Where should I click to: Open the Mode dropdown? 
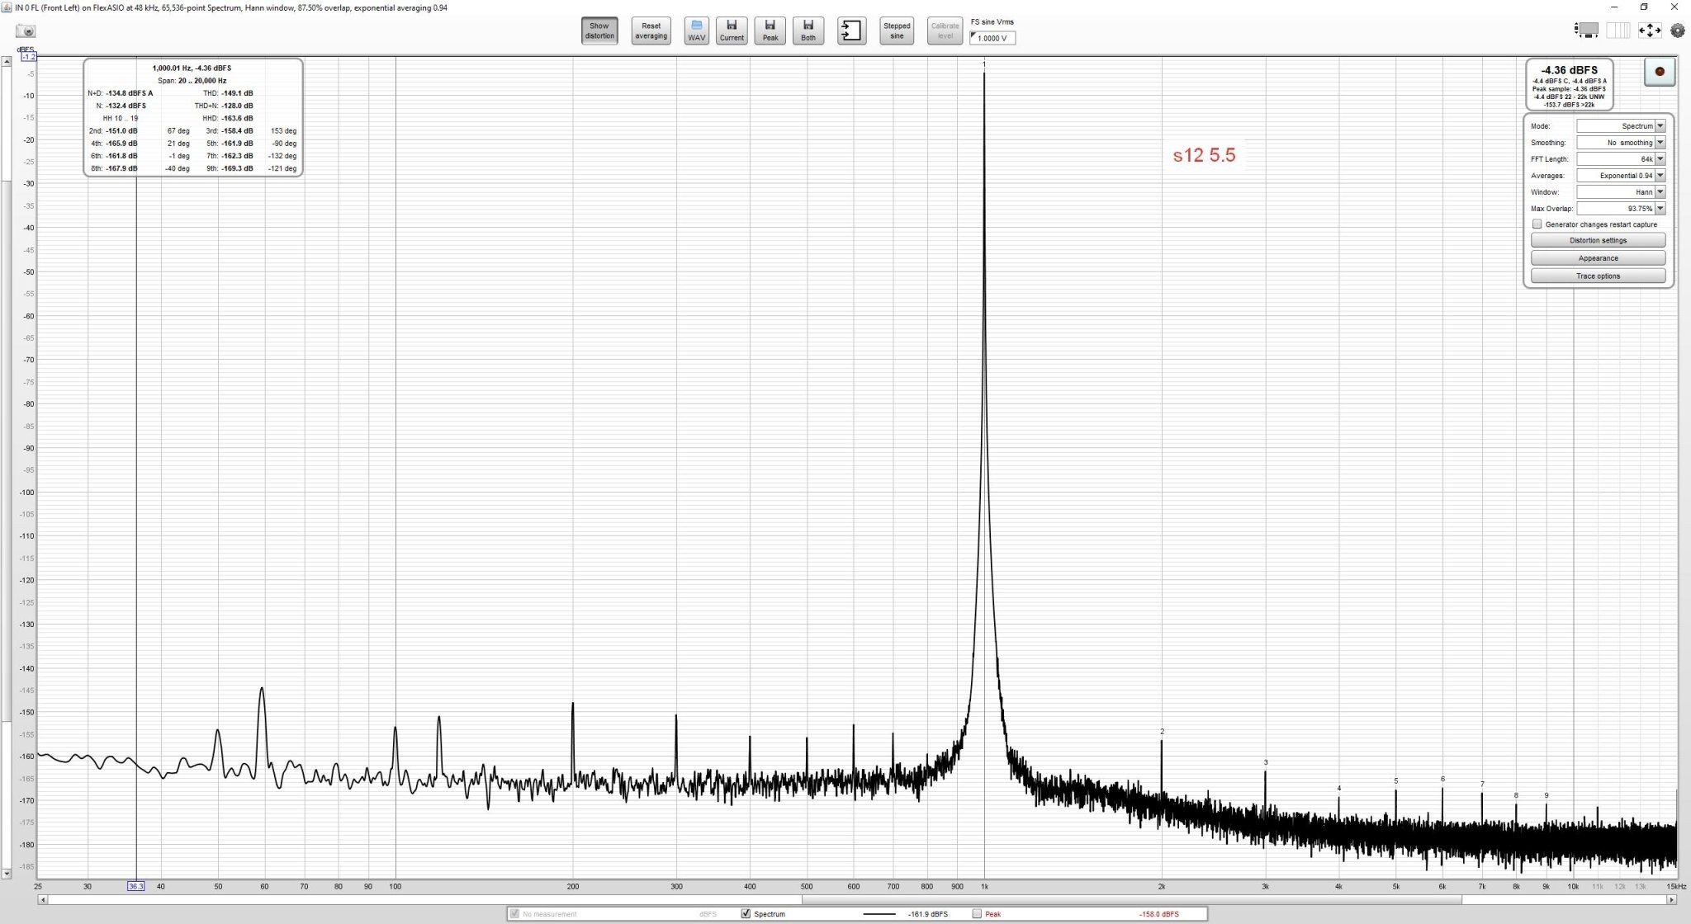click(x=1621, y=126)
